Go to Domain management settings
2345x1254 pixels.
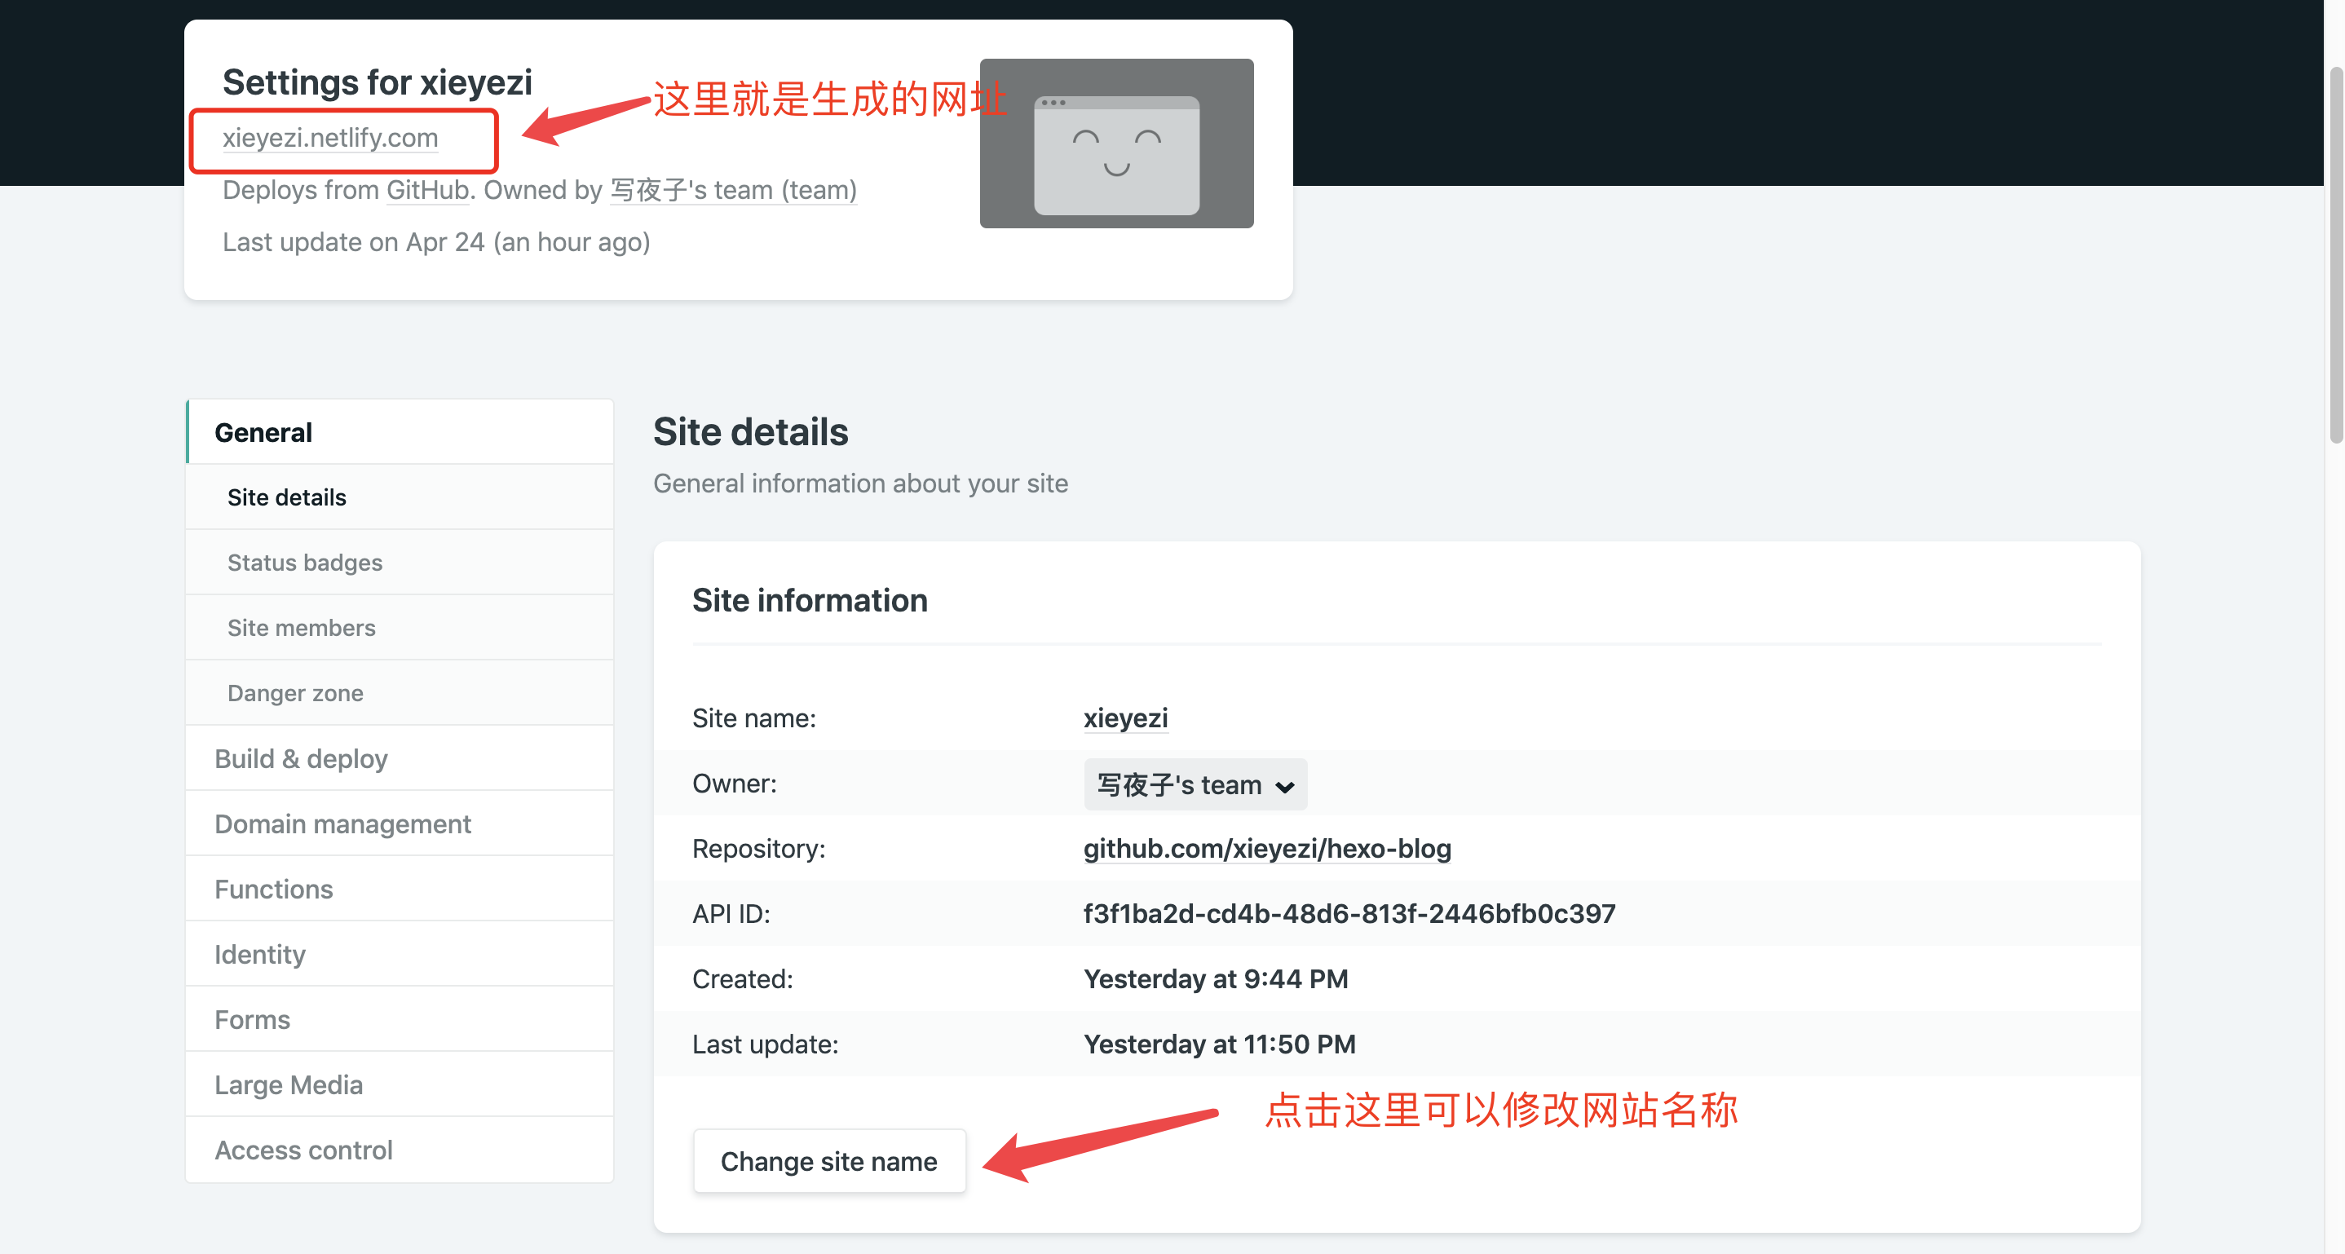tap(342, 823)
